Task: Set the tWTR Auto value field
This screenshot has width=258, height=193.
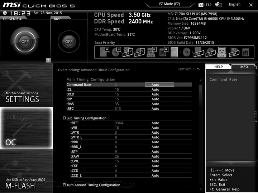Action: pos(155,133)
